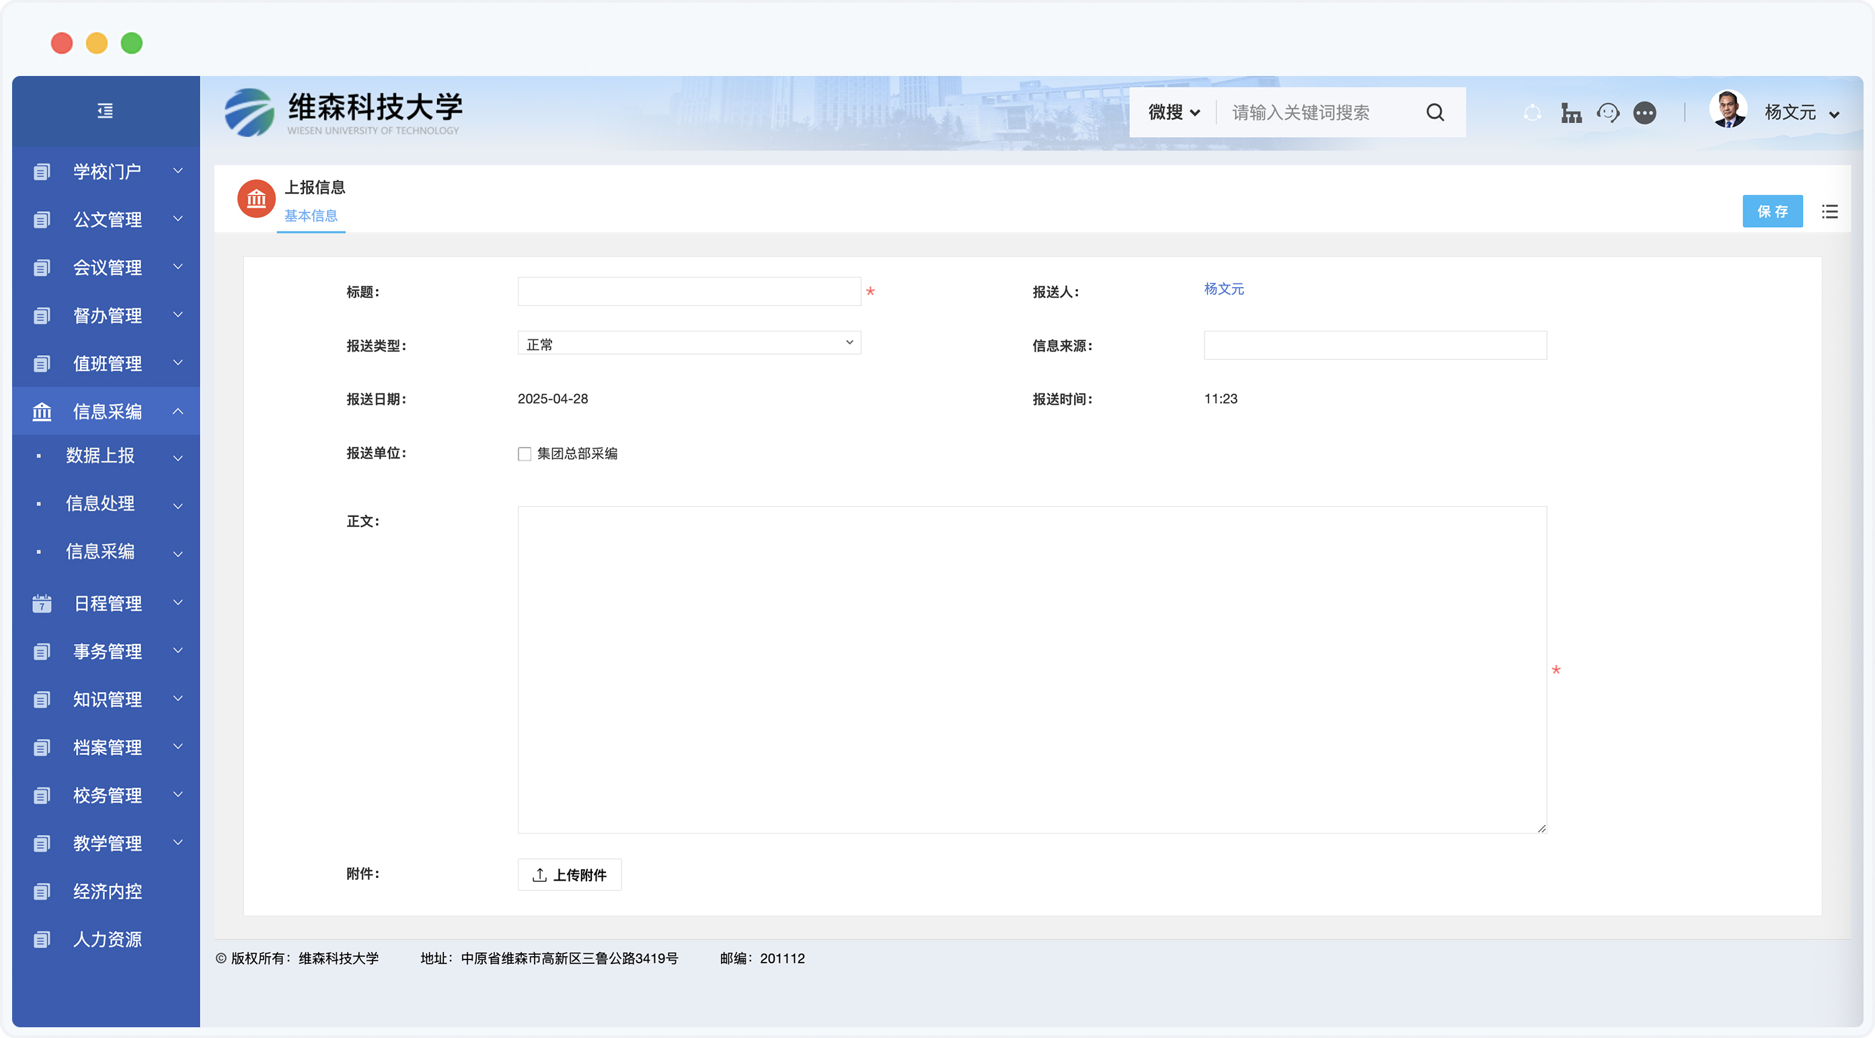
Task: Click the search magnifier icon
Action: coord(1434,112)
